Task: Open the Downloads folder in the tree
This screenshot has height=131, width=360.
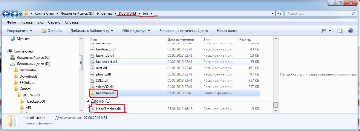Action: coord(28,76)
